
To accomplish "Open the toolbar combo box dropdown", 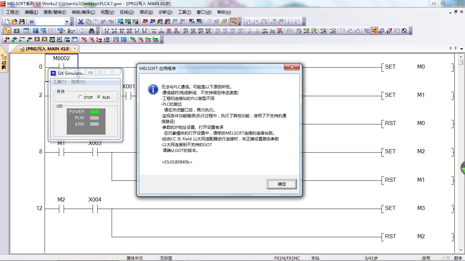I will point(67,22).
